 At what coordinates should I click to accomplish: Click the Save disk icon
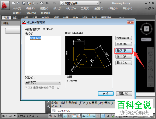click(24, 3)
